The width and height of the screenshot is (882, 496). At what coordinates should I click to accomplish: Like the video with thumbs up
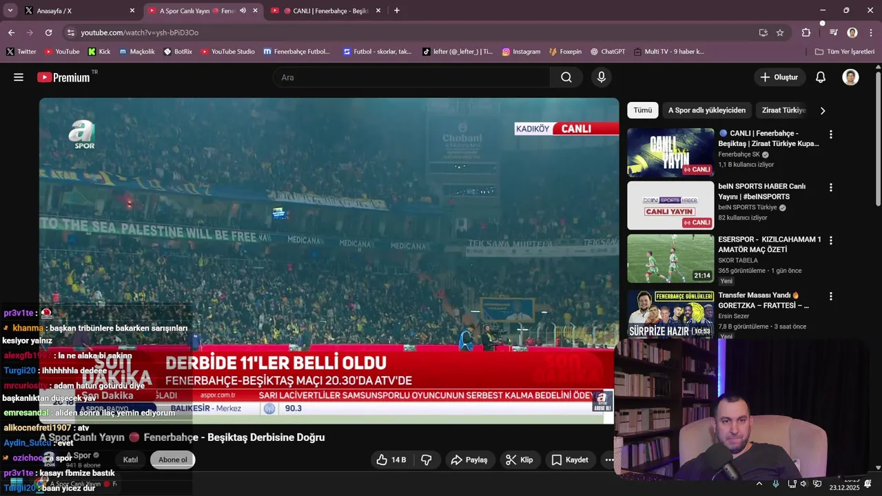click(x=391, y=459)
